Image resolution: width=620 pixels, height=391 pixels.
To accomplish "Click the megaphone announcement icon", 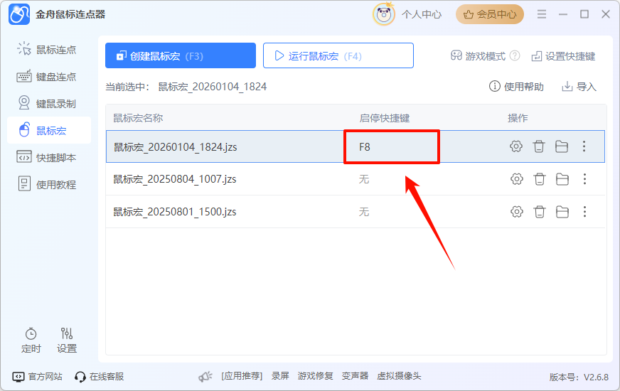I will 205,376.
